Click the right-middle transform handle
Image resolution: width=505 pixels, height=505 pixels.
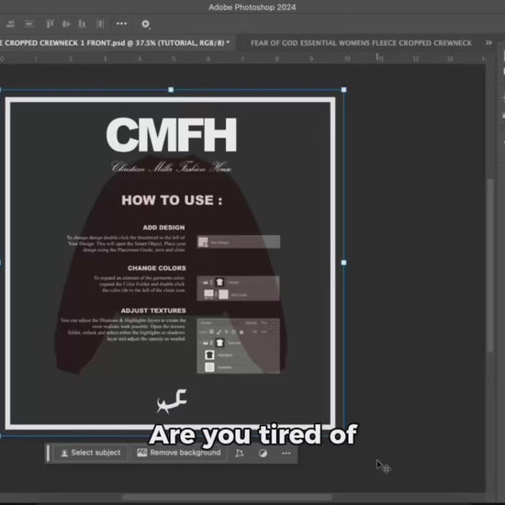click(x=343, y=263)
